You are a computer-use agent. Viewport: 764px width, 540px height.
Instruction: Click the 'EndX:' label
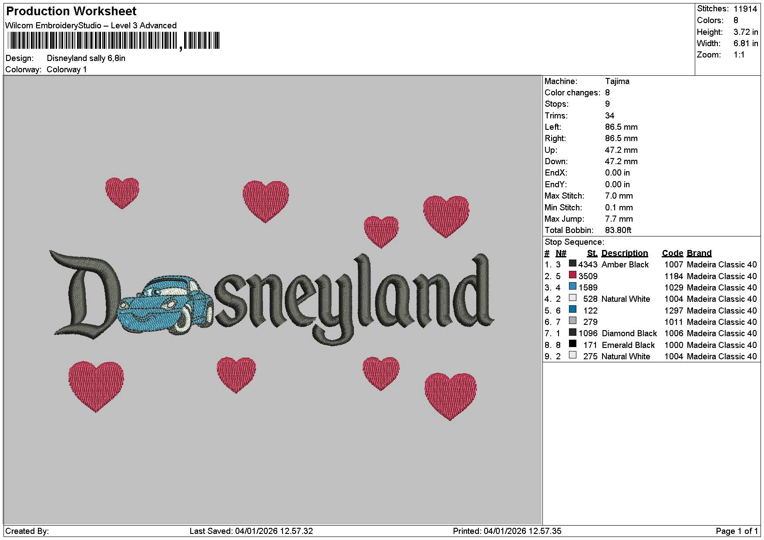[x=556, y=173]
